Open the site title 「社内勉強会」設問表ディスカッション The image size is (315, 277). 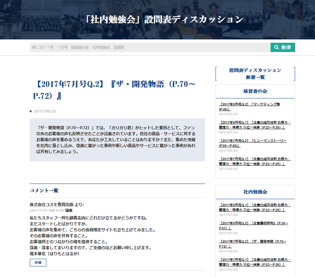(165, 20)
